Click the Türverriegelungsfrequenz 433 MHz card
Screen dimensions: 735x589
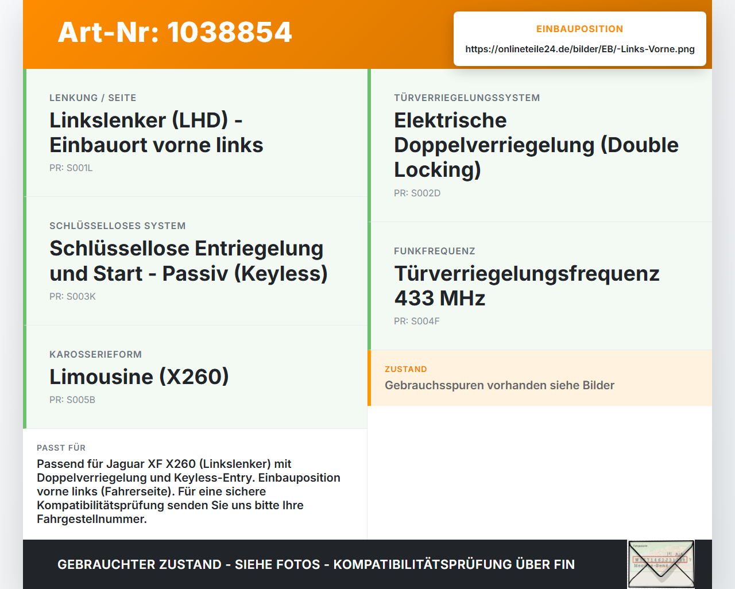pos(540,286)
